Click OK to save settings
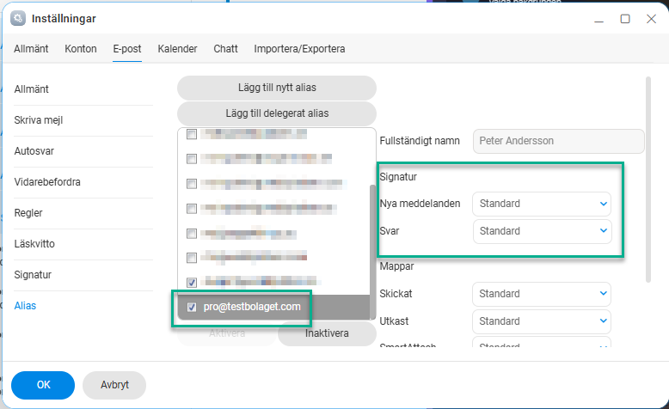The image size is (669, 409). 43,385
